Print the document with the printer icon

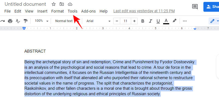(10, 21)
